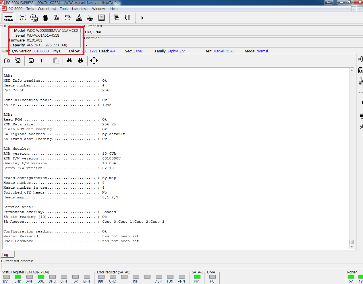Click the four-arrow expand log icon
Viewport: 363px width, 284px height.
[x=94, y=60]
